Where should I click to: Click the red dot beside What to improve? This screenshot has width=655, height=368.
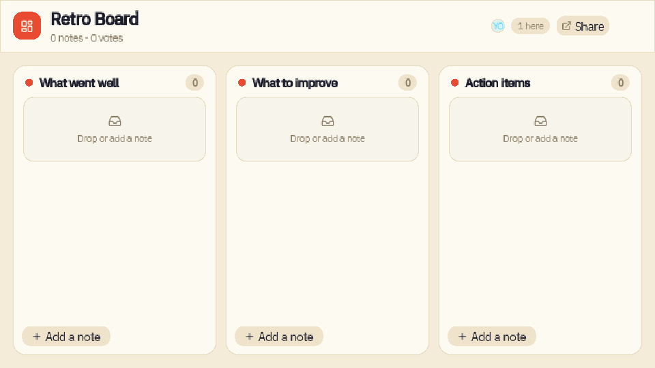[242, 82]
